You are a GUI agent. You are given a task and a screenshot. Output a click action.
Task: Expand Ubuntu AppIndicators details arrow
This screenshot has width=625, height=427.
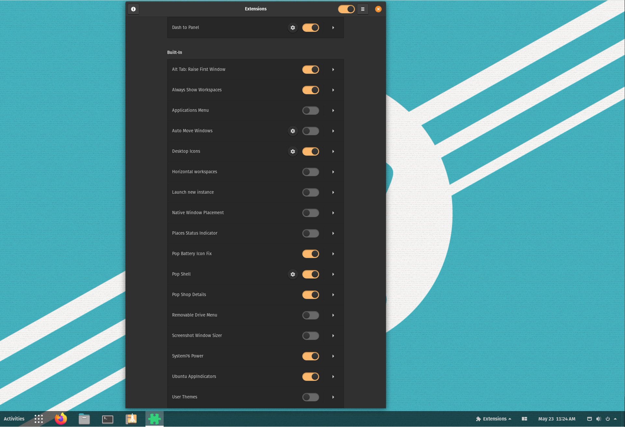[333, 377]
